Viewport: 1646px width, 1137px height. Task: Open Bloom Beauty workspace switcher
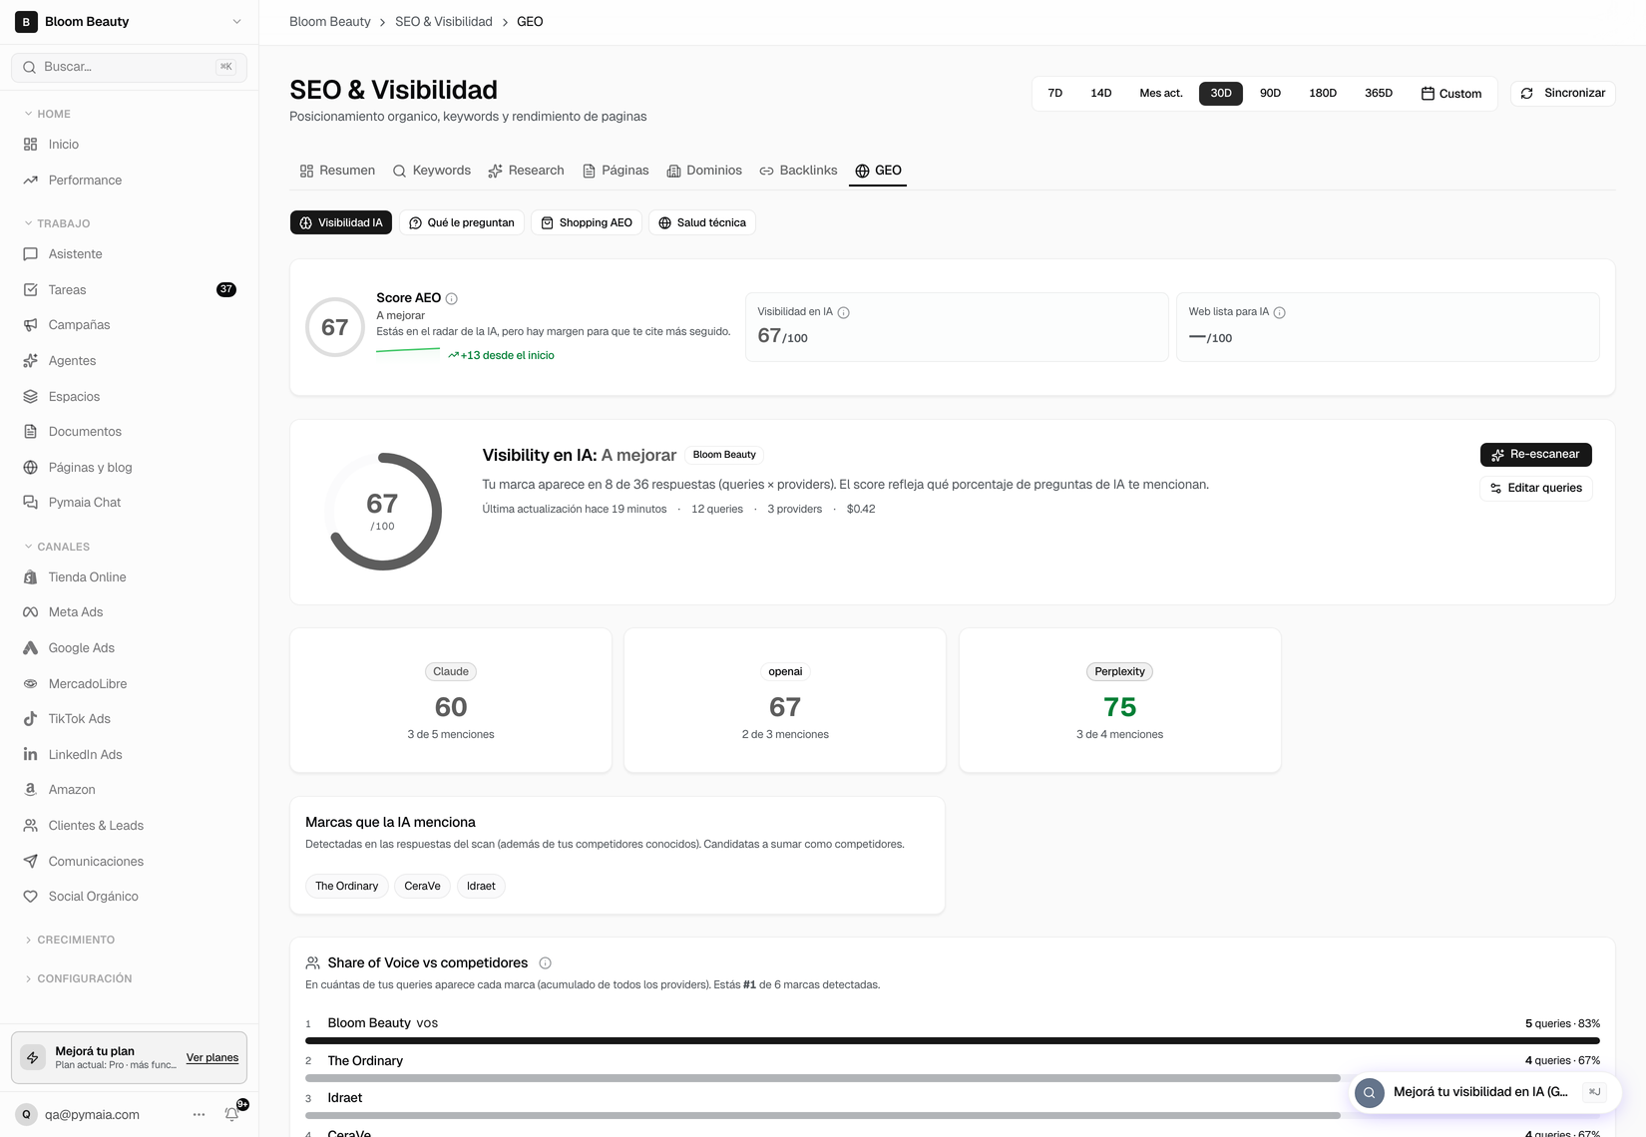130,22
